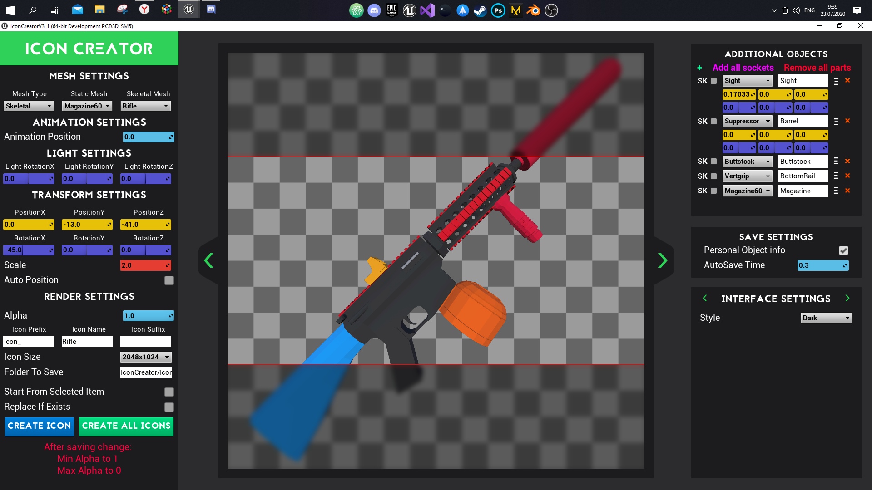Image resolution: width=872 pixels, height=490 pixels.
Task: Click the Sight socket settings menu icon
Action: 836,81
